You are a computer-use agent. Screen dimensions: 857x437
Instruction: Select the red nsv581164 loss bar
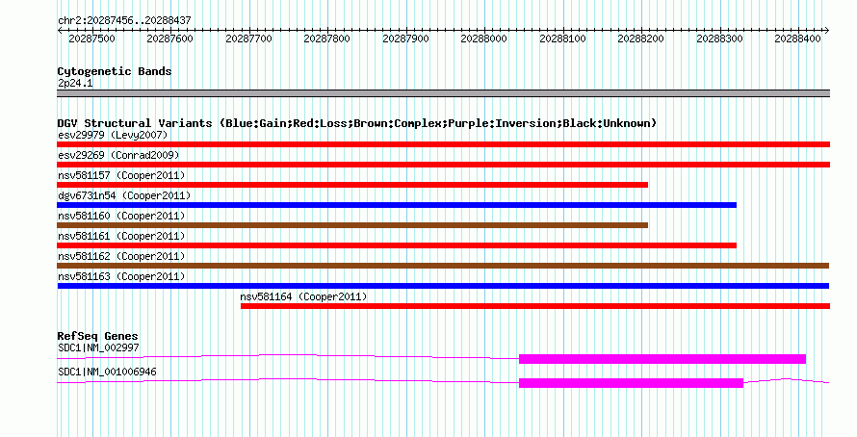[x=535, y=306]
